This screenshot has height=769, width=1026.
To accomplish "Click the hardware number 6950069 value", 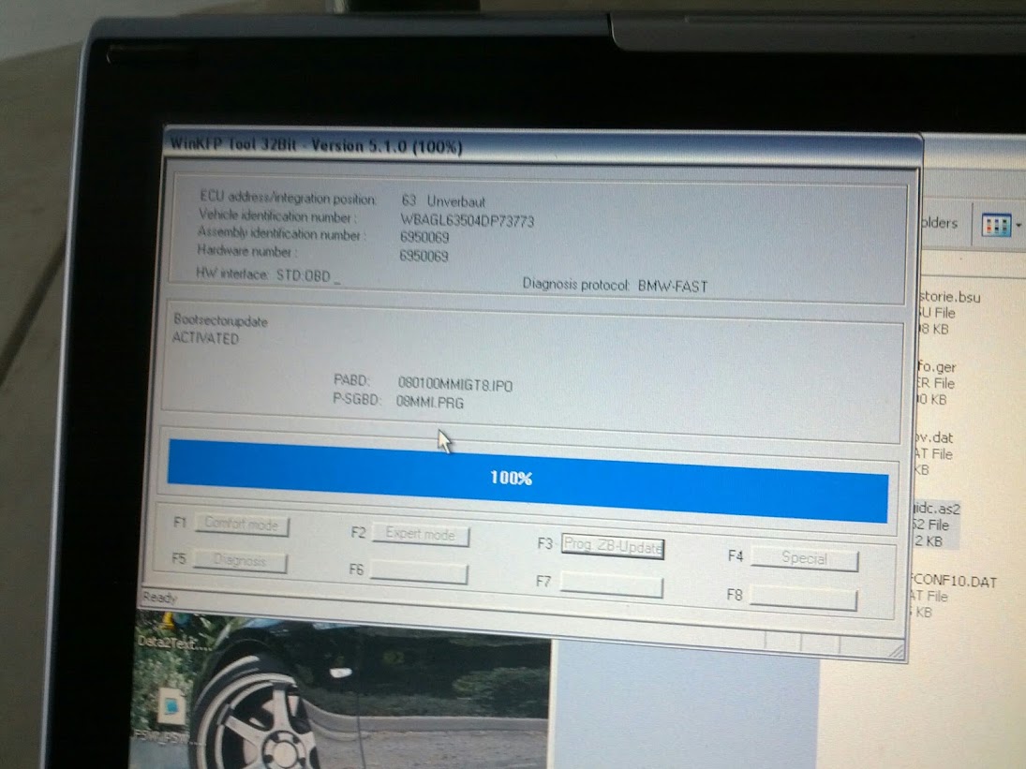I will [x=424, y=256].
